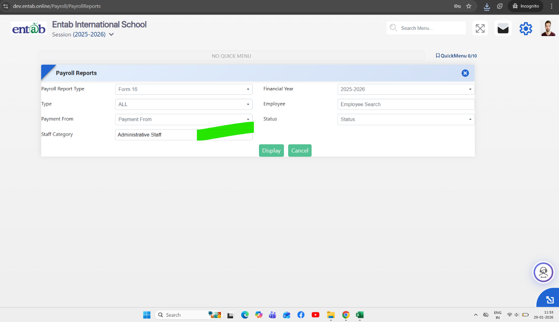Click the fullscreen expand icon in header
The height and width of the screenshot is (322, 559).
480,28
